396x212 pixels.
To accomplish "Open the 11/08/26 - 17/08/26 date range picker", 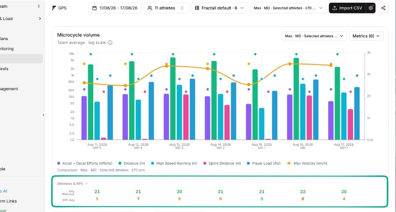I will pyautogui.click(x=115, y=8).
